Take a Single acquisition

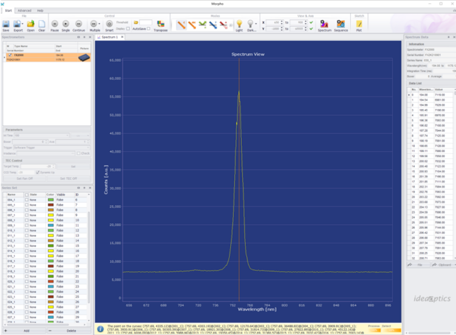tap(66, 24)
